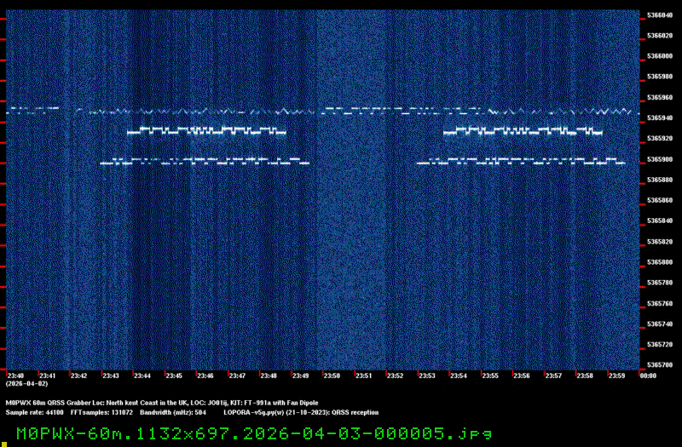The image size is (682, 447).
Task: Click the 23:40 time axis label
Action: tap(15, 375)
